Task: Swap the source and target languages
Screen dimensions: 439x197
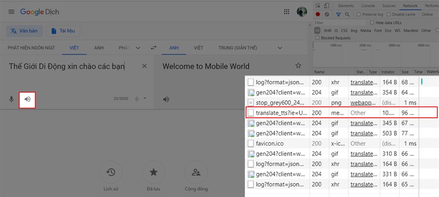Action: coord(153,48)
